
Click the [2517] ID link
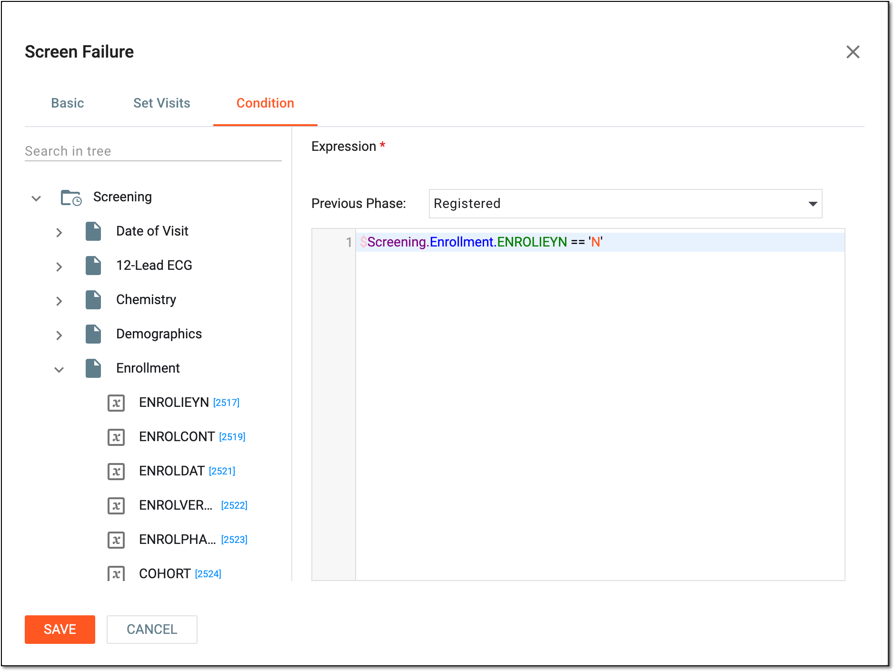tap(226, 403)
